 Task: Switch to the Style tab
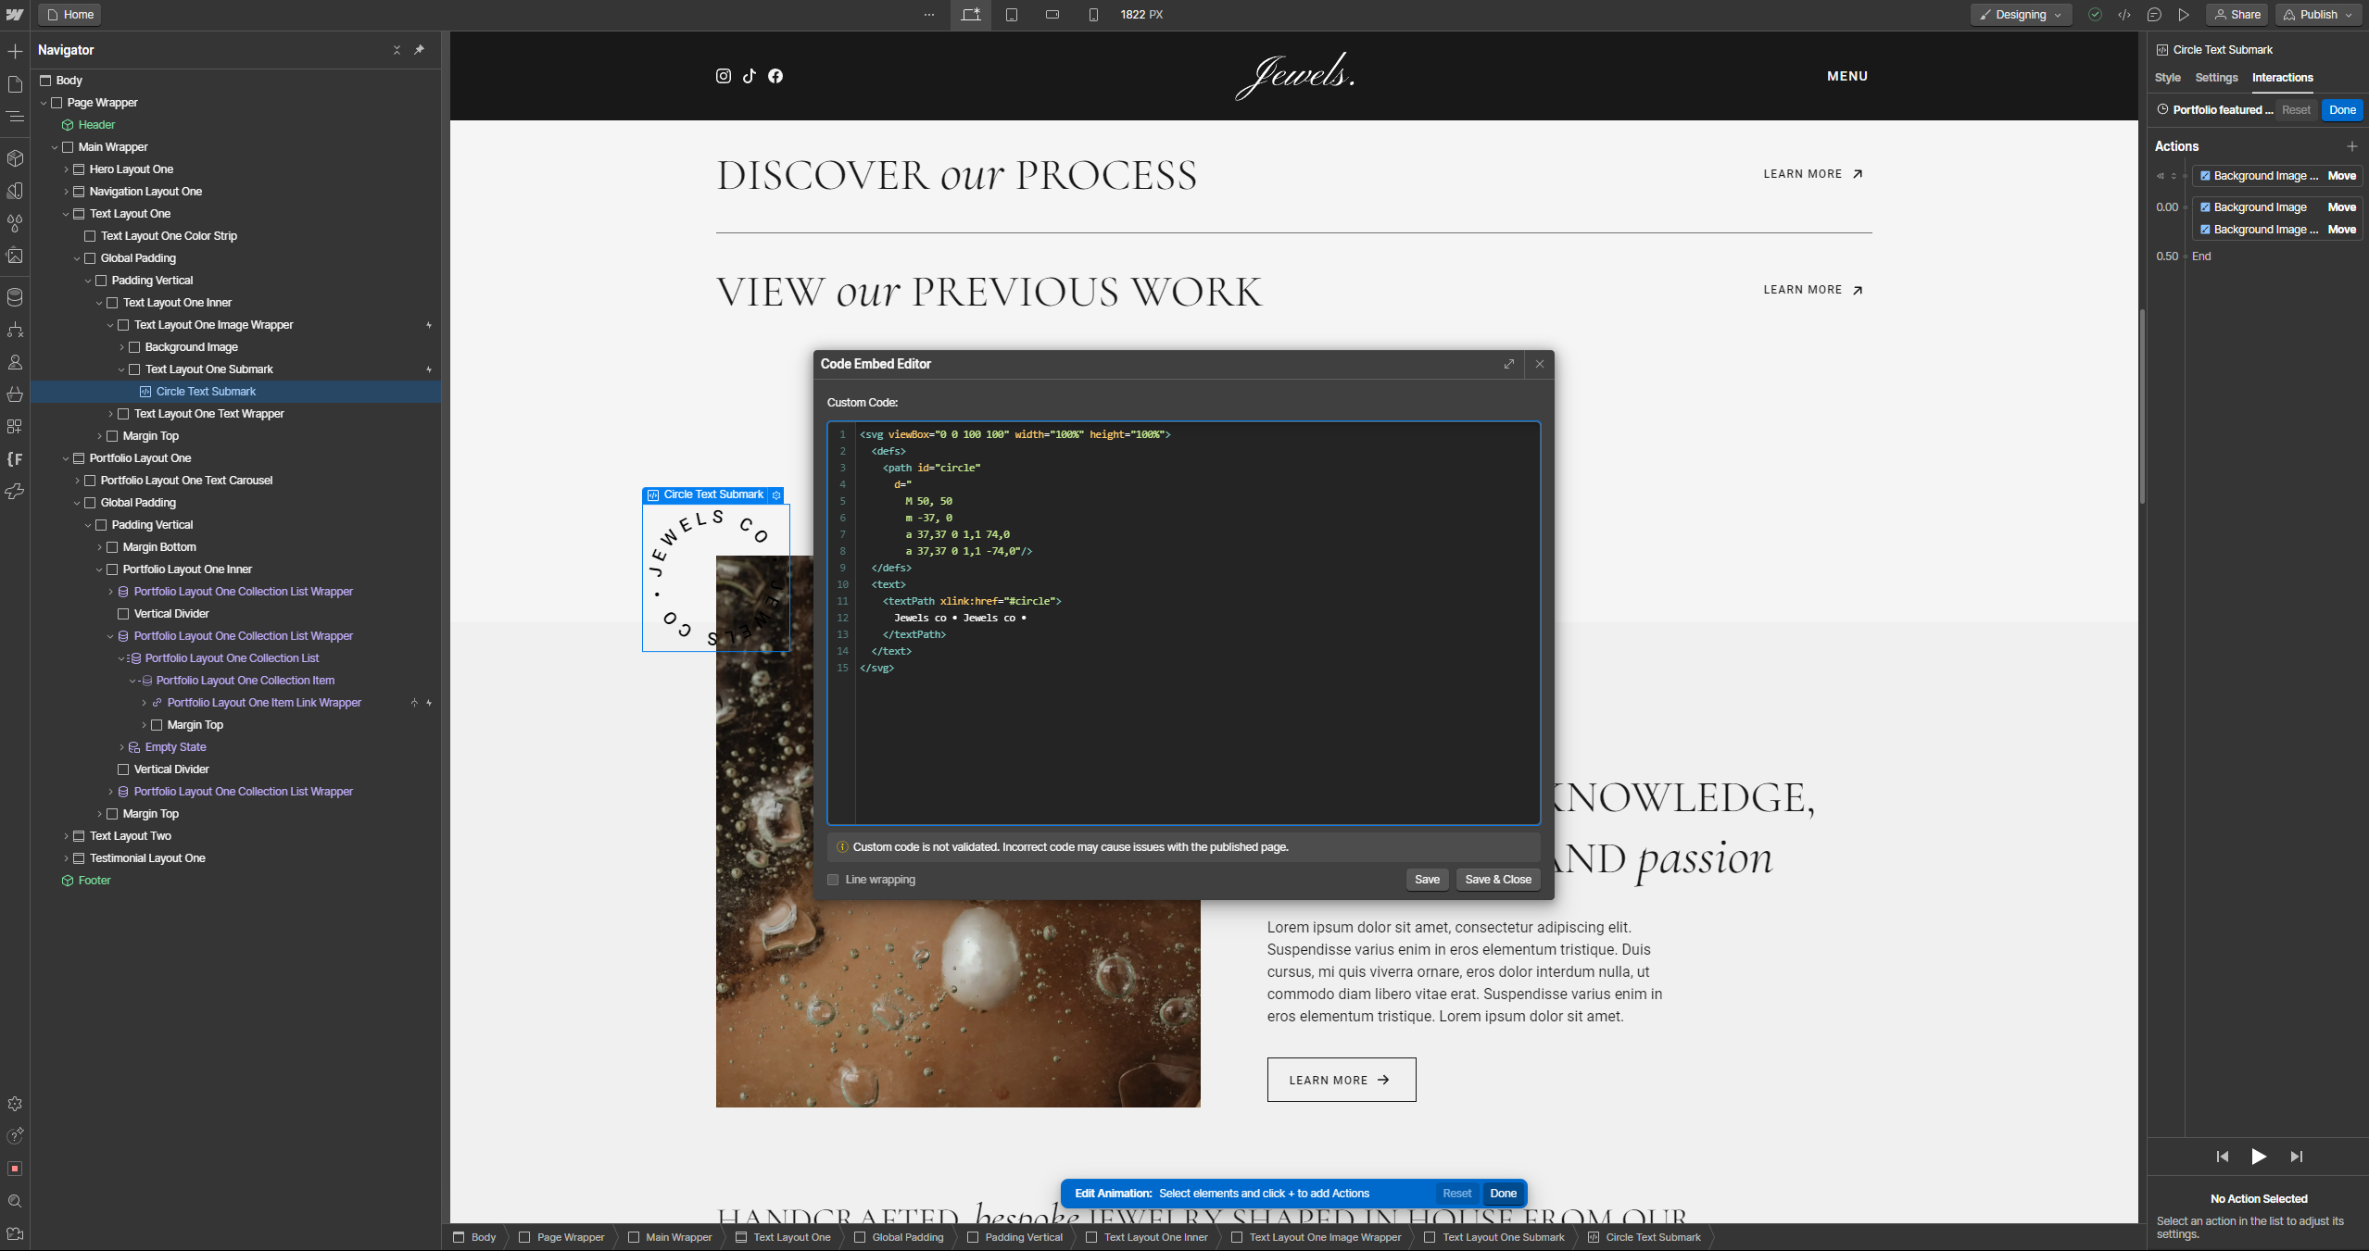pos(2167,78)
